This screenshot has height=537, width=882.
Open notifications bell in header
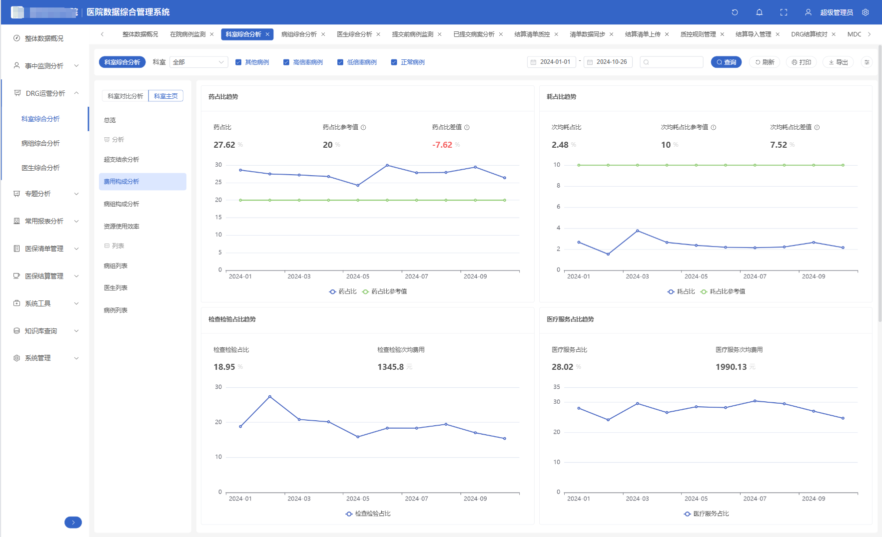tap(759, 12)
